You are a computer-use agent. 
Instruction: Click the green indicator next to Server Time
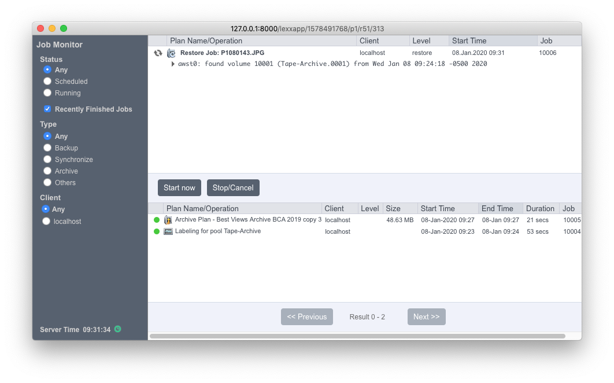pyautogui.click(x=118, y=329)
